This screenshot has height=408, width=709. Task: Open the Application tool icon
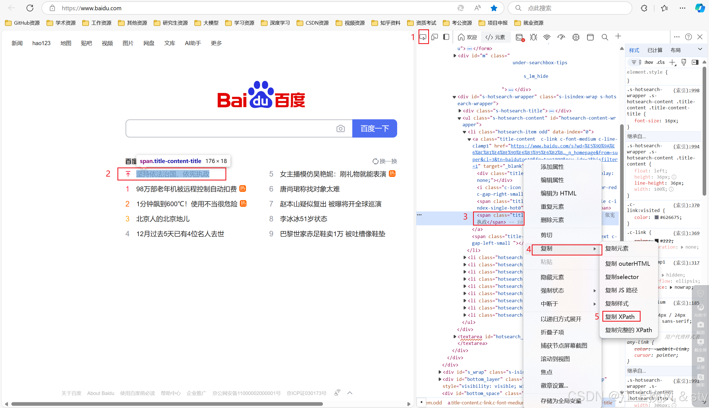coord(590,37)
